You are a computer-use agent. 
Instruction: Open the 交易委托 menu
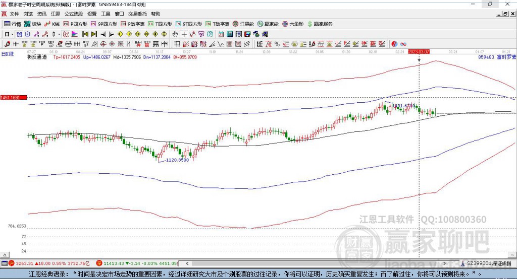pyautogui.click(x=137, y=14)
